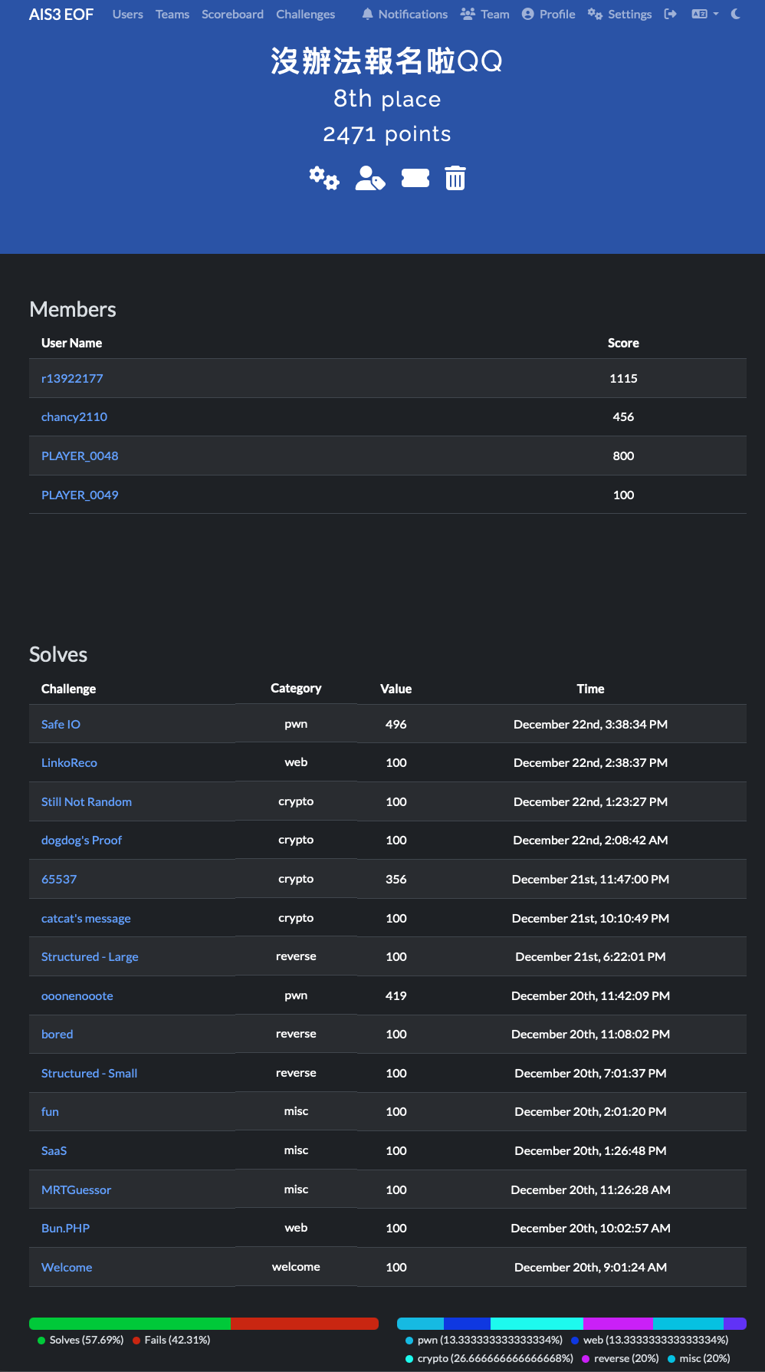Screen dimensions: 765x1372
Task: Go to the Scoreboard menu item
Action: [232, 14]
